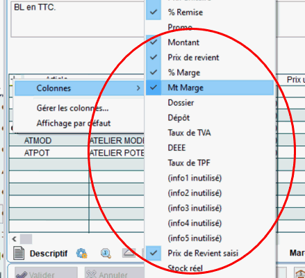
Task: Uncheck the % Marge column
Action: (x=210, y=72)
